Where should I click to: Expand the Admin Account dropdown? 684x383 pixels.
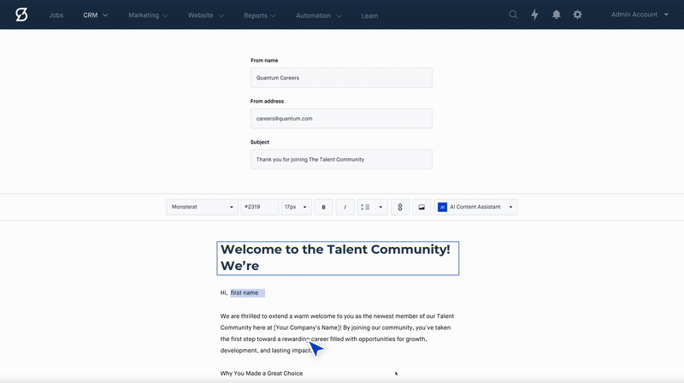(640, 15)
